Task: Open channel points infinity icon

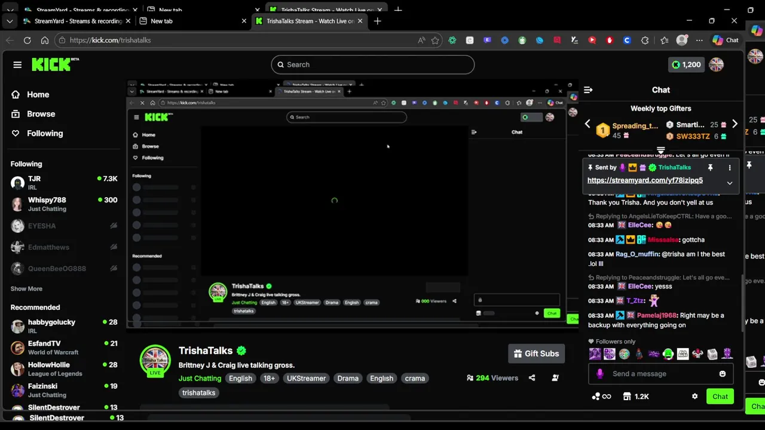Action: (x=601, y=397)
